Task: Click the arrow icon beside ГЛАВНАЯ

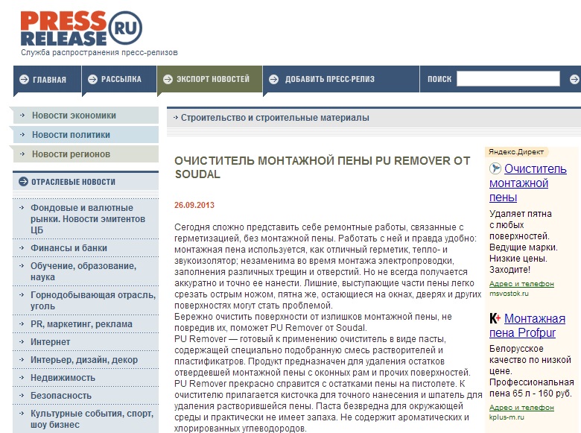Action: pyautogui.click(x=24, y=79)
